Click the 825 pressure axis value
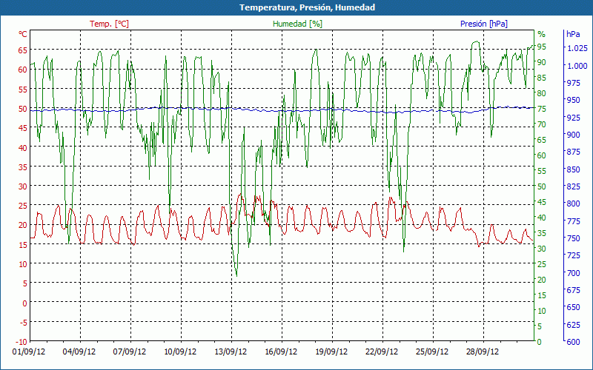Screen dimensions: 593x370 click(x=573, y=186)
